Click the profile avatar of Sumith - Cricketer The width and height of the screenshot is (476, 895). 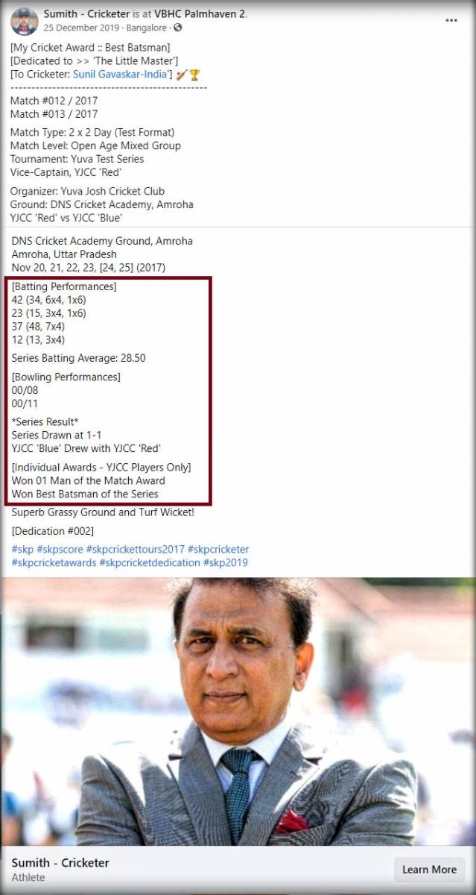click(24, 21)
